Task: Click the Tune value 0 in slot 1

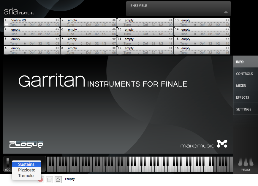Action: click(x=25, y=25)
